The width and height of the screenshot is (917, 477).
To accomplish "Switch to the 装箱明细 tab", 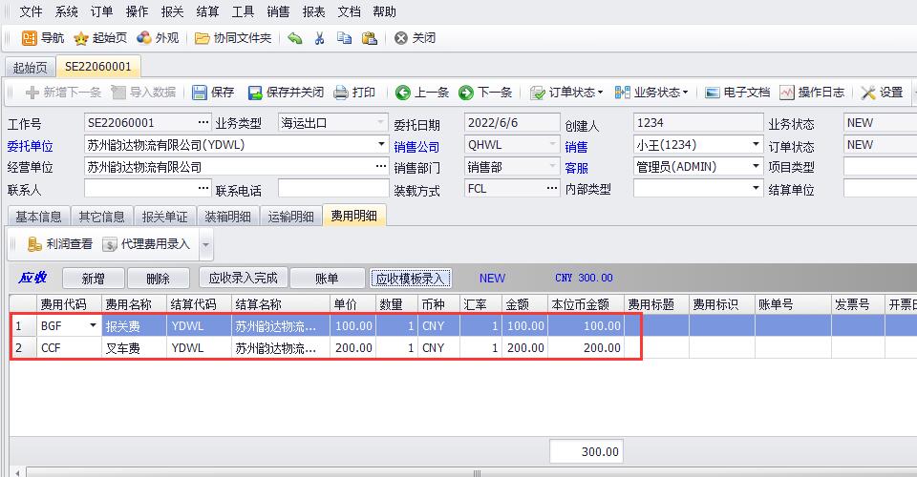I will tap(228, 217).
